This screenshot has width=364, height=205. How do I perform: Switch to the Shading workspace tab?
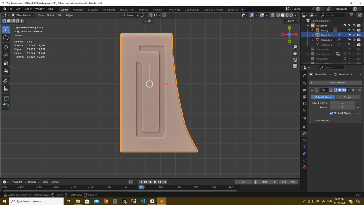[143, 9]
